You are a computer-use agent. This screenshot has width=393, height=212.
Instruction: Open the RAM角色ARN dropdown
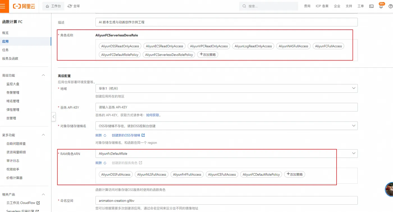coord(227,153)
